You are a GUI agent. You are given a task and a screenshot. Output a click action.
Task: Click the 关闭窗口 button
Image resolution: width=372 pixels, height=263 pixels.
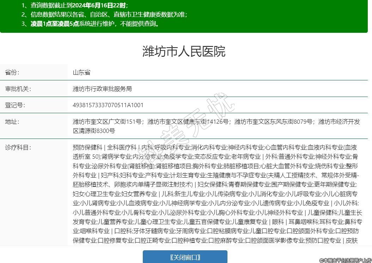point(185,257)
